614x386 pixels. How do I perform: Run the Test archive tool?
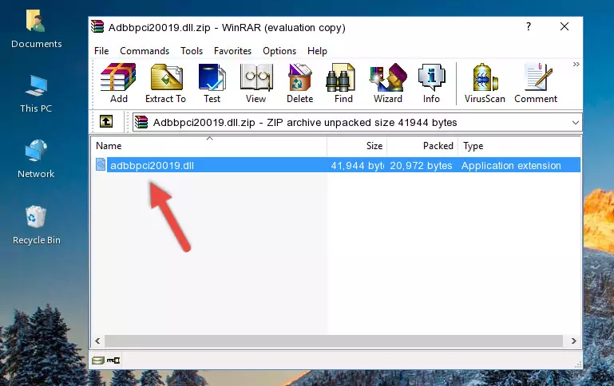(212, 83)
